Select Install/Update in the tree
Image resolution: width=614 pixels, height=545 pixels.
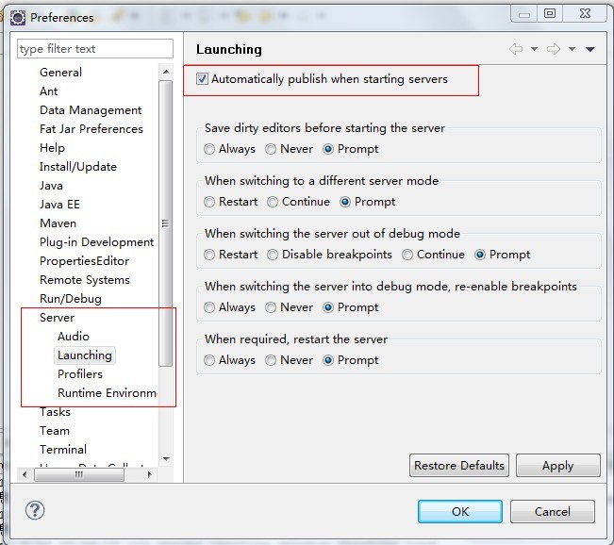(78, 167)
